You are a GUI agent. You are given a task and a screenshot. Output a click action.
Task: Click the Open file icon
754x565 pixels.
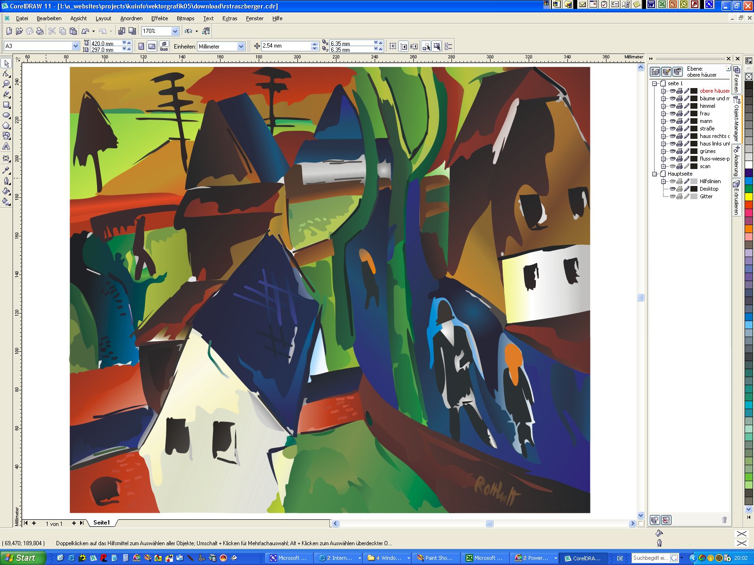click(x=19, y=31)
